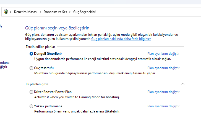Collapse the Ek planları gizle section
Viewport: 201px width, 132px height.
click(183, 84)
